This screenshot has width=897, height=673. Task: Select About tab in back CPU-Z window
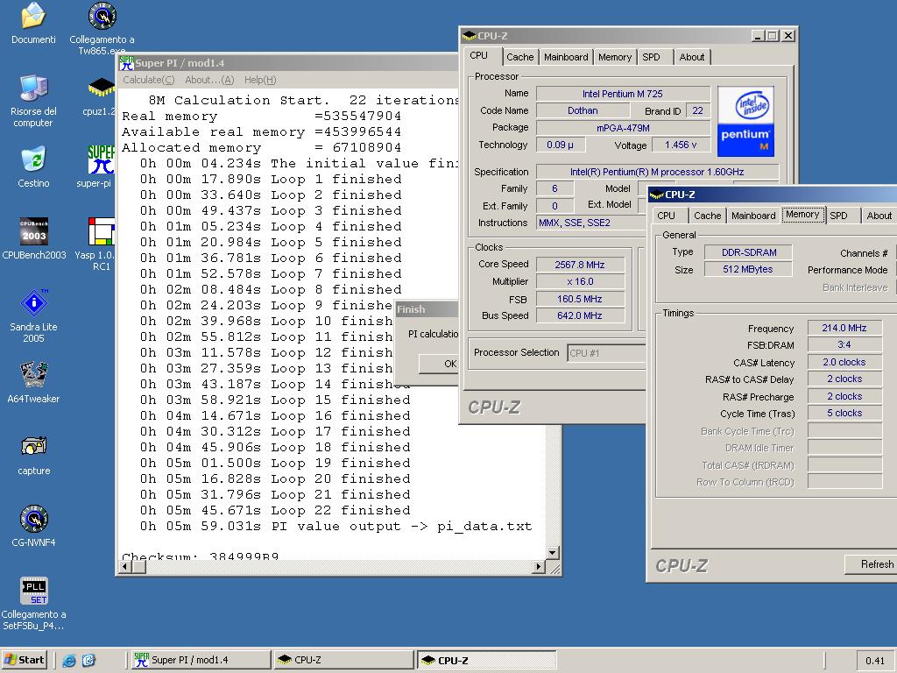[692, 57]
